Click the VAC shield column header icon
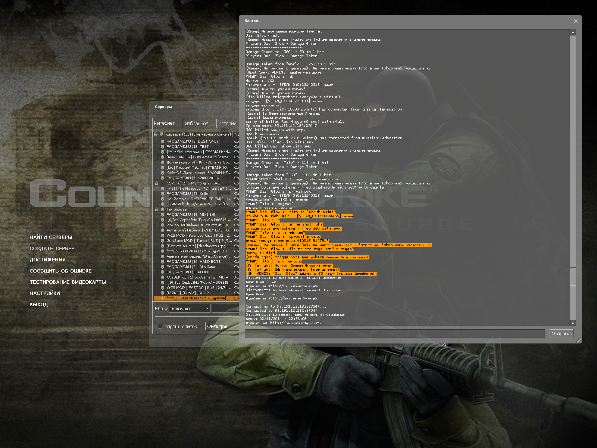 tap(161, 134)
